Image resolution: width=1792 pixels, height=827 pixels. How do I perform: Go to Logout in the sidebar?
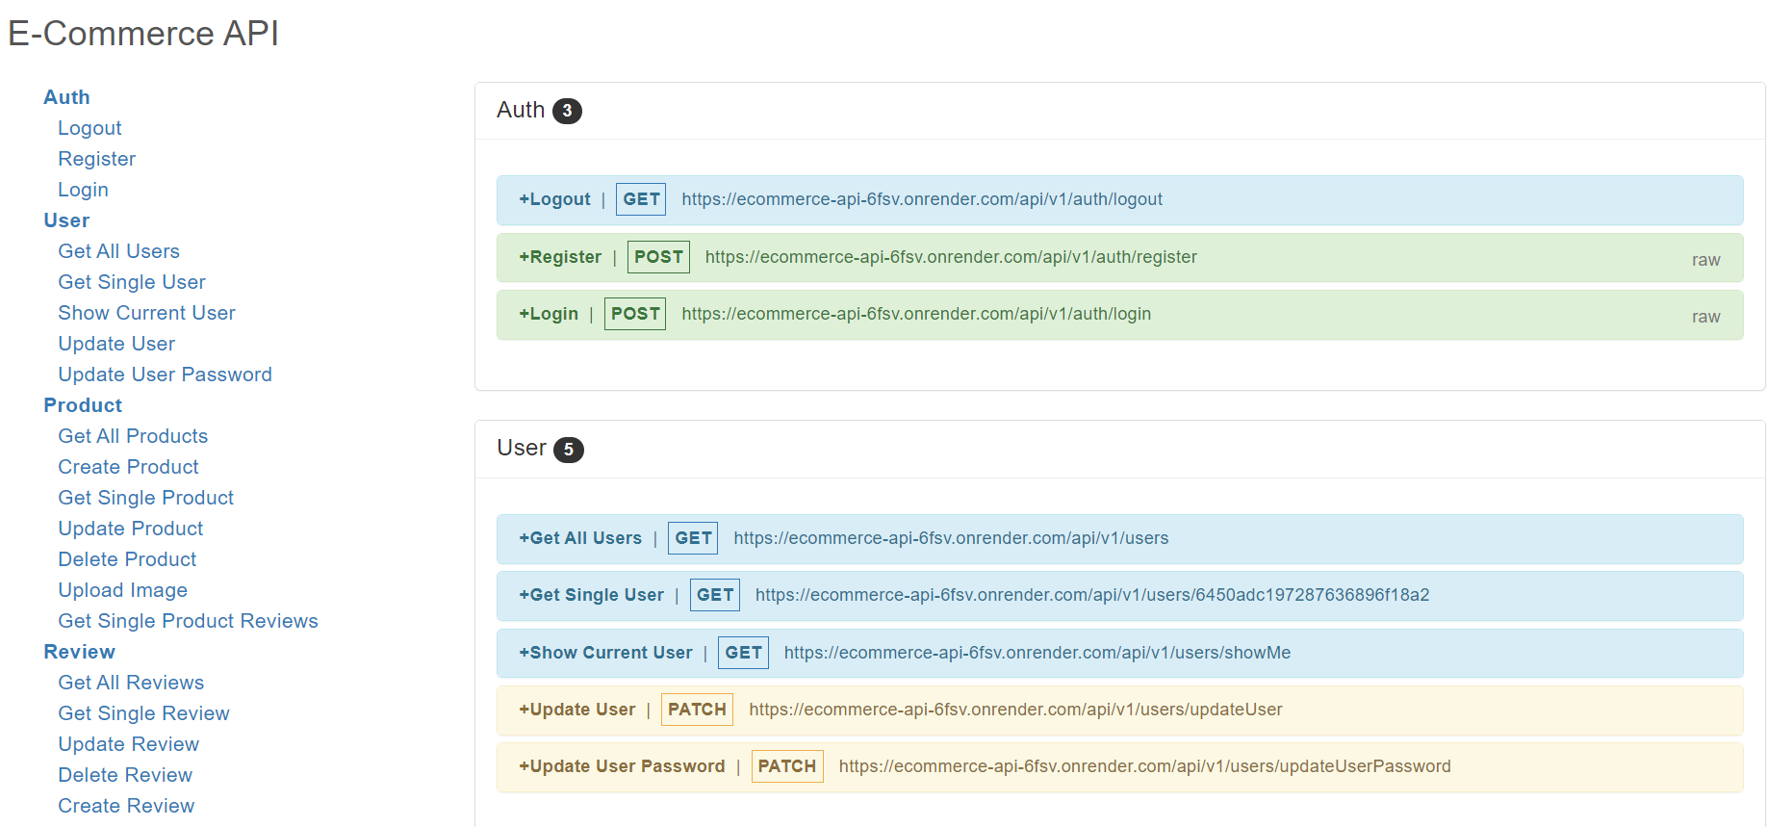pos(90,128)
